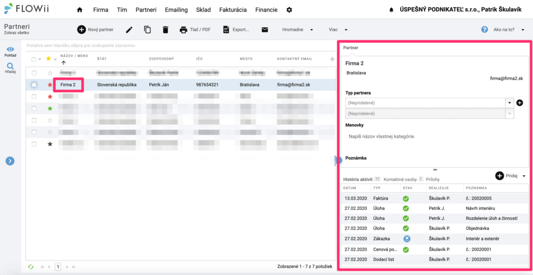Switch to Prílohy tab

tap(433, 179)
